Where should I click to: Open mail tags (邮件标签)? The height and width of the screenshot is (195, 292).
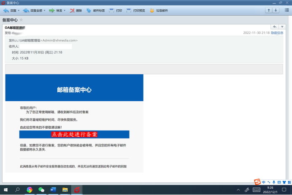click(x=96, y=10)
